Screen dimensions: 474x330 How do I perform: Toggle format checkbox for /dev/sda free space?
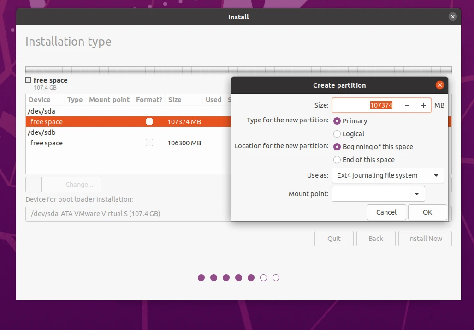(x=149, y=122)
